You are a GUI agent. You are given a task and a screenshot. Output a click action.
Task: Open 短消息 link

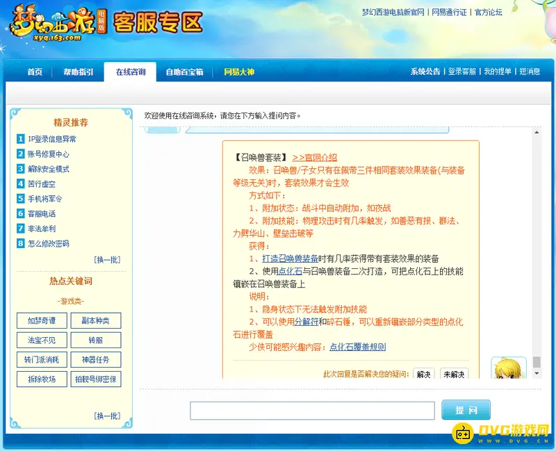tap(530, 72)
